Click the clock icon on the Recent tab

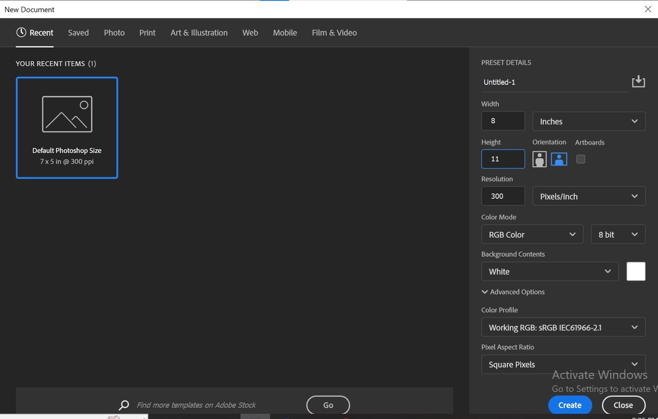tap(21, 32)
